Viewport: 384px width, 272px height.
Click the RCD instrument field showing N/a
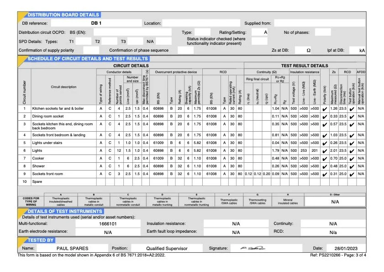pyautogui.click(x=333, y=232)
